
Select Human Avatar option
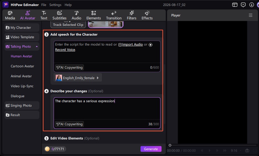pos(21,56)
